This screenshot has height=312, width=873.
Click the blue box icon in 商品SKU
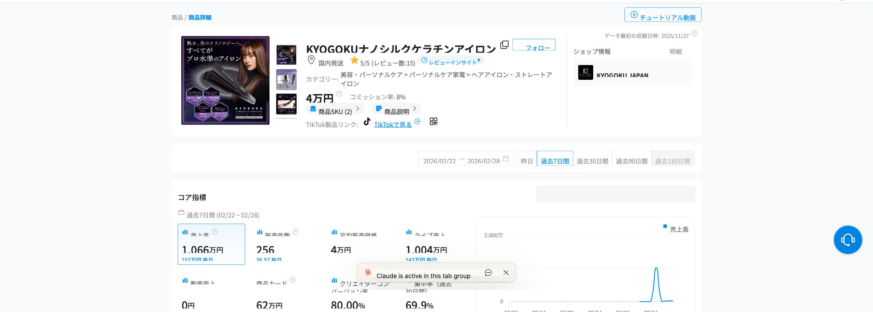pos(313,108)
